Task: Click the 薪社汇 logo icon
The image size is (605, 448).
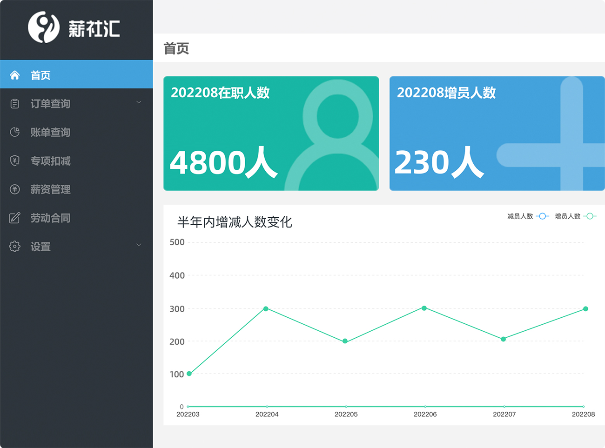Action: tap(44, 27)
